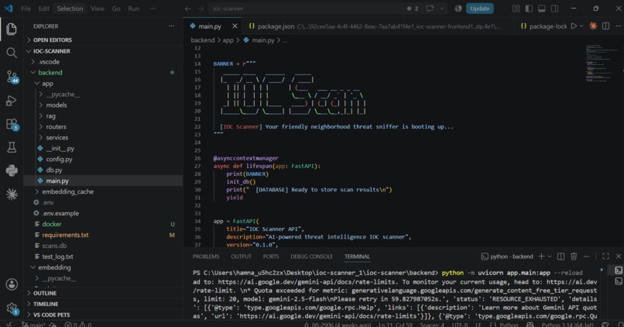
Task: Open the Selection menu
Action: pyautogui.click(x=70, y=9)
